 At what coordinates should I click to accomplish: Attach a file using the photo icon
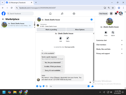point(40,86)
